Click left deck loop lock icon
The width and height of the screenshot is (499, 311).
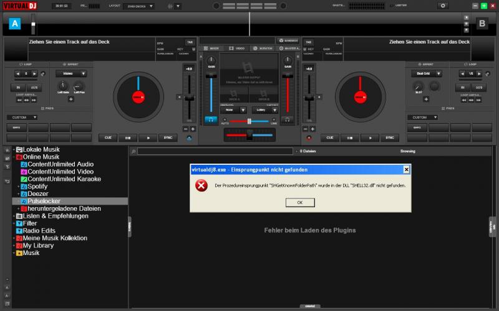tap(43, 73)
